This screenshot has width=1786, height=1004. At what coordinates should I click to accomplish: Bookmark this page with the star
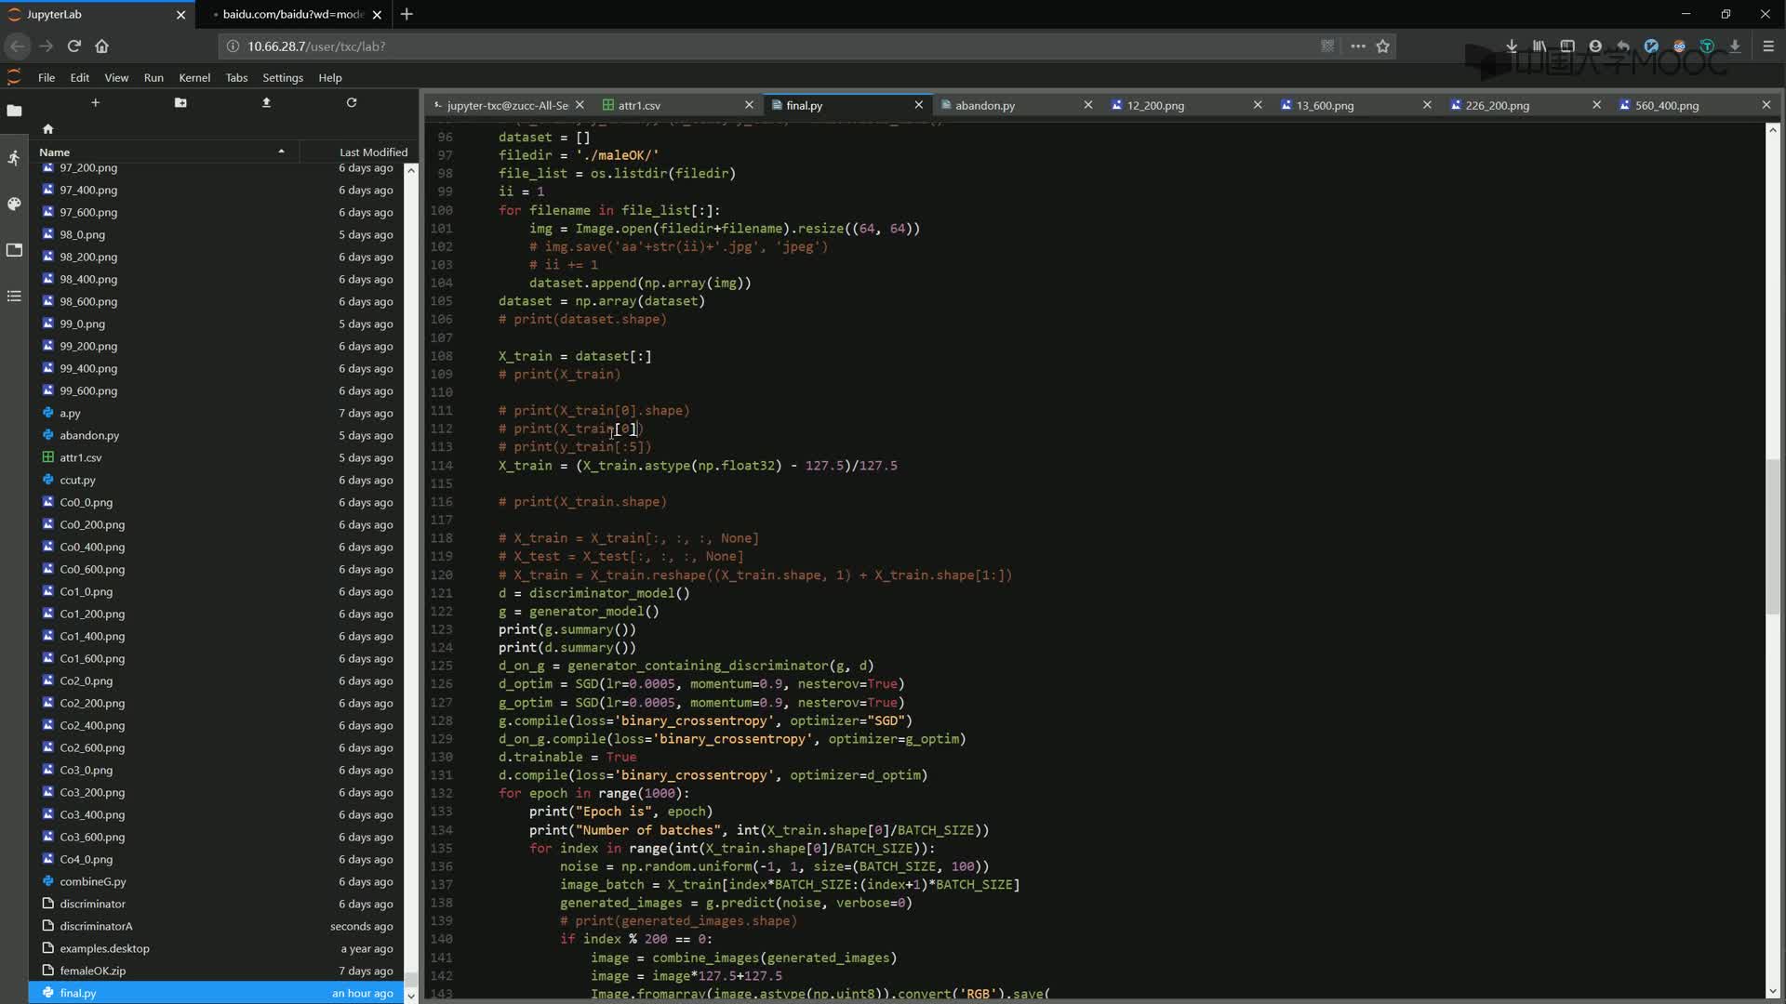click(1383, 46)
